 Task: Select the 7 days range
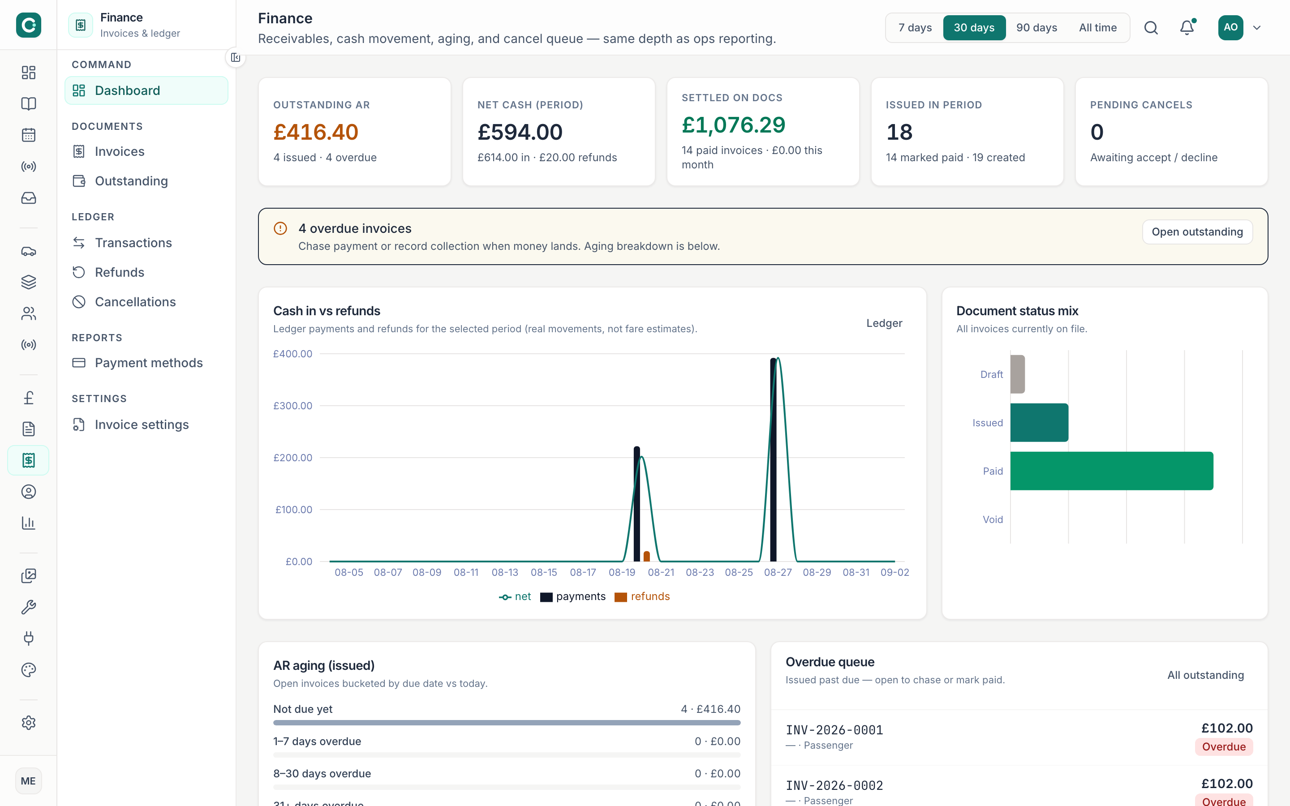click(x=915, y=28)
